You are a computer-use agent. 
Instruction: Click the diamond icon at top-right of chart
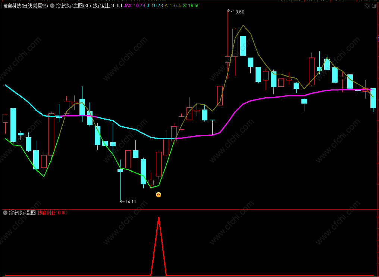(367, 6)
